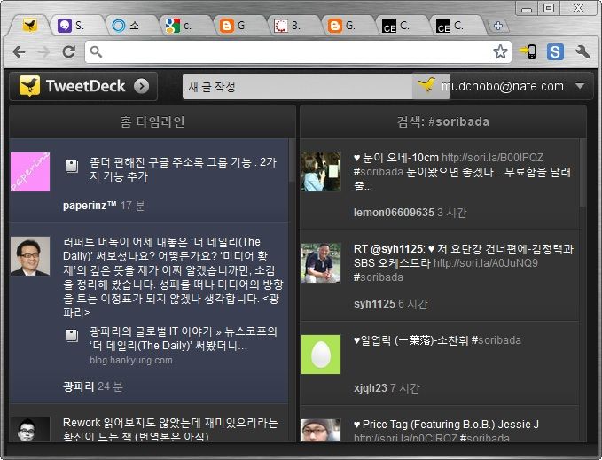Reload the page with refresh icon
Viewport: 602px width, 460px height.
[69, 51]
